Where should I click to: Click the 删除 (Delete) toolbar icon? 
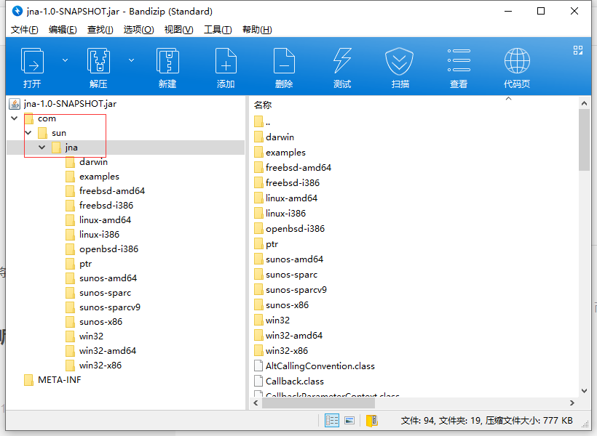[284, 60]
